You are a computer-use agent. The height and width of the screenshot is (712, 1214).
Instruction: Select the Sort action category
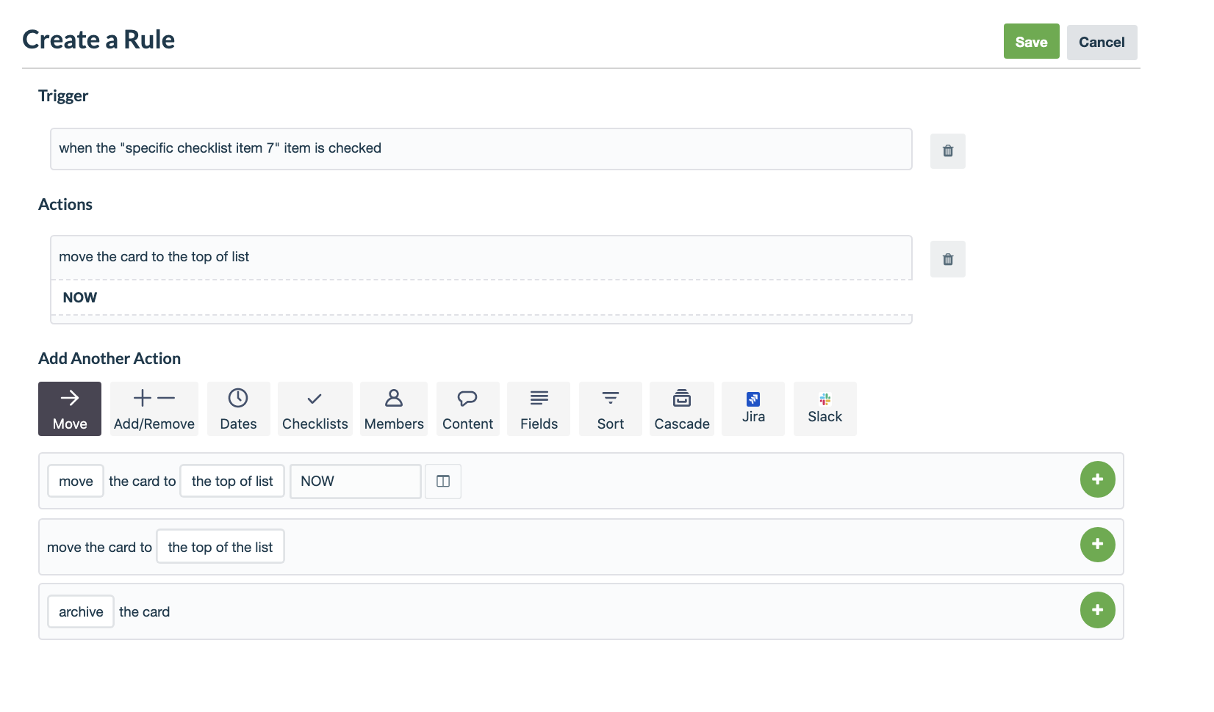coord(610,408)
